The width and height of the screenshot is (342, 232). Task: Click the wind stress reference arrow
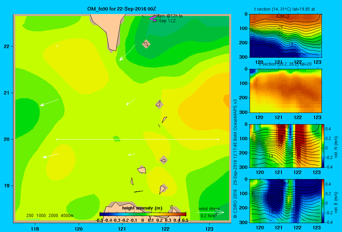[210, 212]
